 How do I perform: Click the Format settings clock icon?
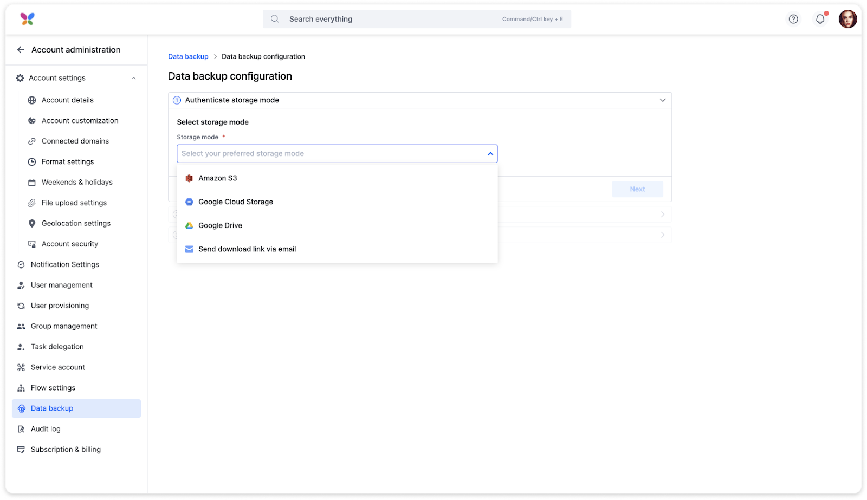click(x=32, y=162)
